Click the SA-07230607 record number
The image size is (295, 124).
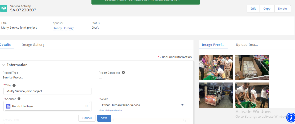(x=23, y=10)
